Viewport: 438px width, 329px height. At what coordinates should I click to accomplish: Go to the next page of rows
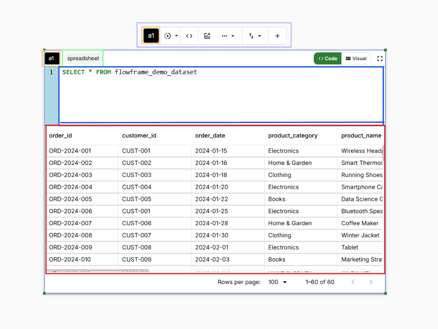371,282
